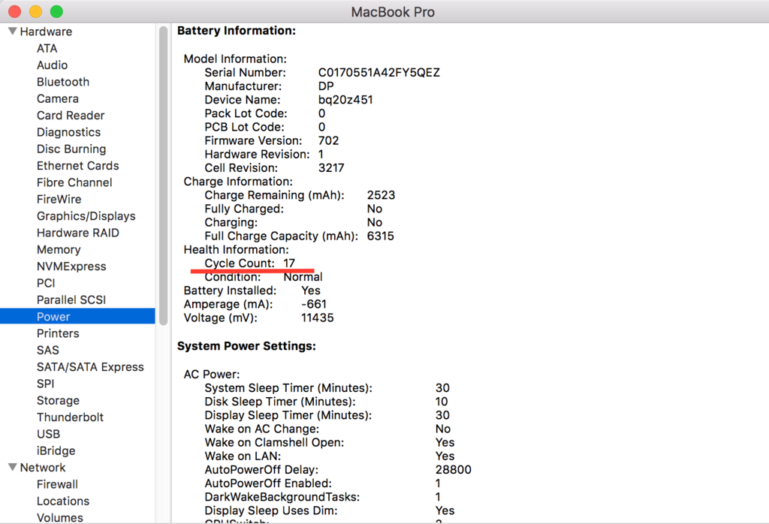The width and height of the screenshot is (769, 524).
Task: Open the Bluetooth hardware entry
Action: pos(63,82)
